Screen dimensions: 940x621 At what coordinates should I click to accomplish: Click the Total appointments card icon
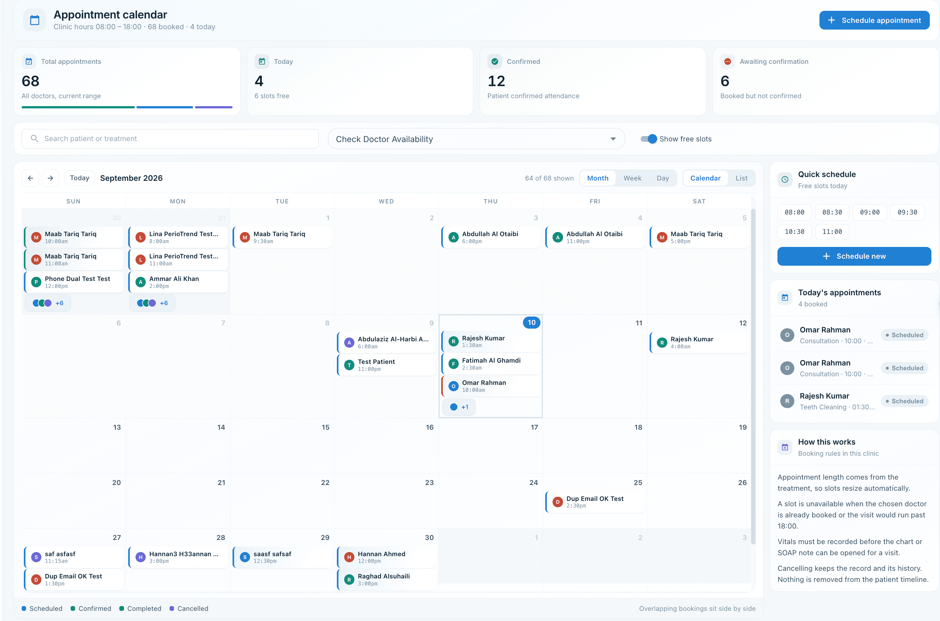point(29,61)
